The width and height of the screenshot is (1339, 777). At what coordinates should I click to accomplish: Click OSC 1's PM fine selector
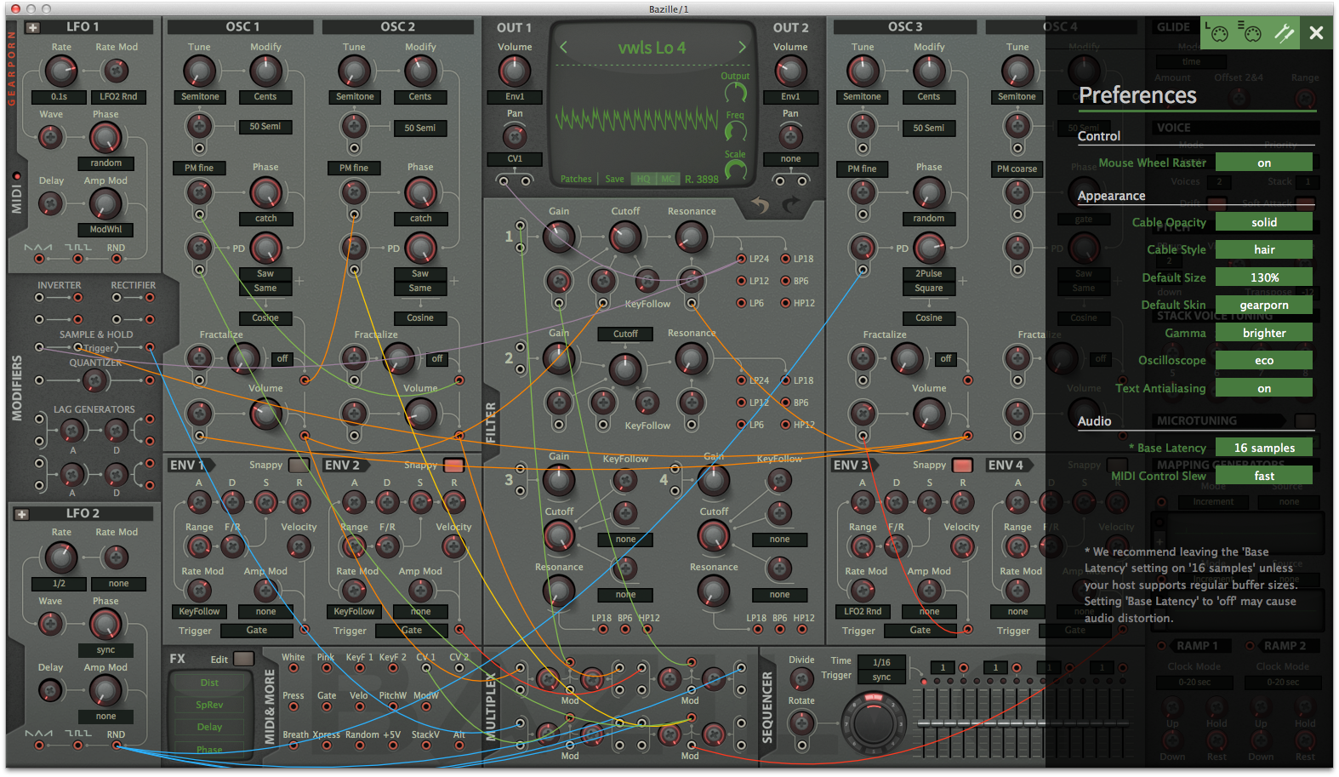coord(199,169)
